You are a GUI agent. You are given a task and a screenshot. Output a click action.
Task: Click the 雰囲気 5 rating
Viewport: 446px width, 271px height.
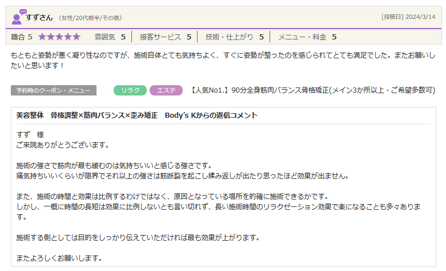click(110, 37)
